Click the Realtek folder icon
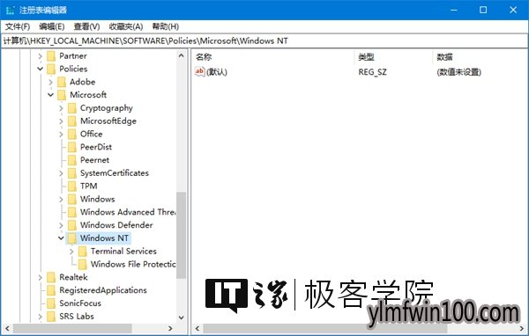Screen dimensions: 529x336 coord(51,277)
